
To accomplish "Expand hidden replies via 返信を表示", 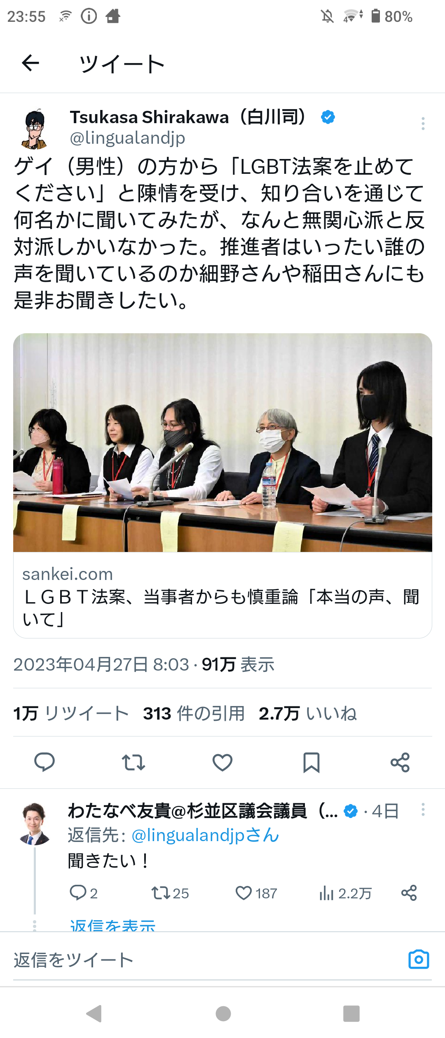I will click(112, 925).
